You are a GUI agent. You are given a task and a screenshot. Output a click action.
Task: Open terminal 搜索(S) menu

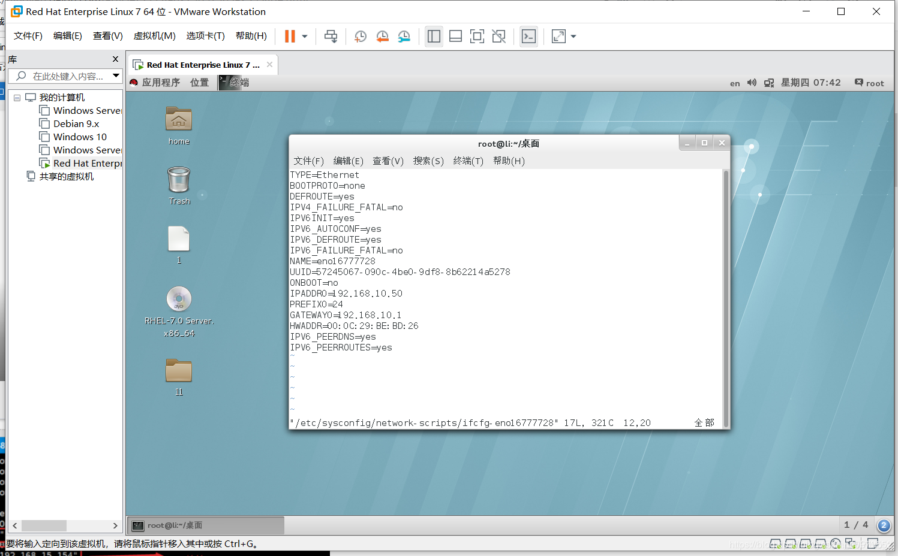[x=428, y=161]
